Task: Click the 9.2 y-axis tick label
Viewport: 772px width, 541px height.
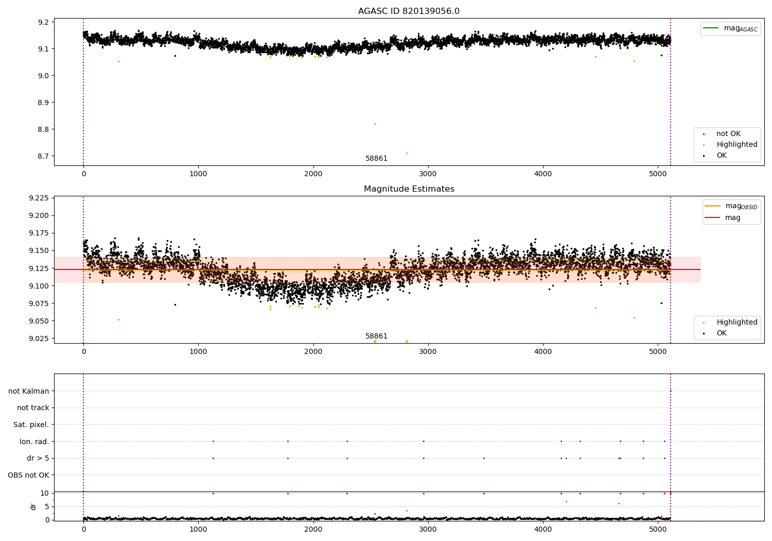Action: click(44, 22)
